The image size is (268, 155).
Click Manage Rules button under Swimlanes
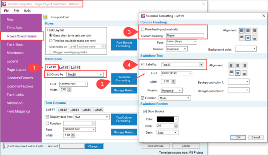124,90
